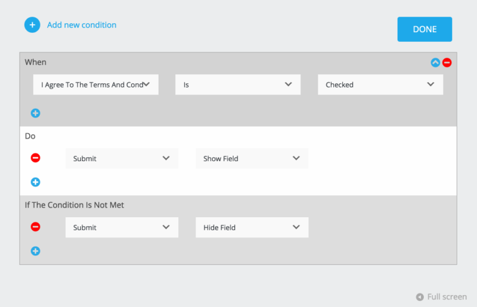Add action under If The Condition Is Not Met
The image size is (477, 307).
pyautogui.click(x=35, y=251)
